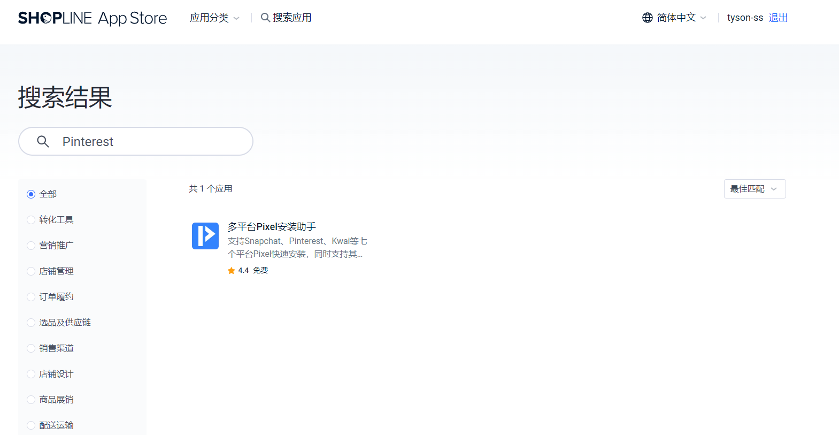839x435 pixels.
Task: Select the 转化工具 category filter
Action: 31,220
